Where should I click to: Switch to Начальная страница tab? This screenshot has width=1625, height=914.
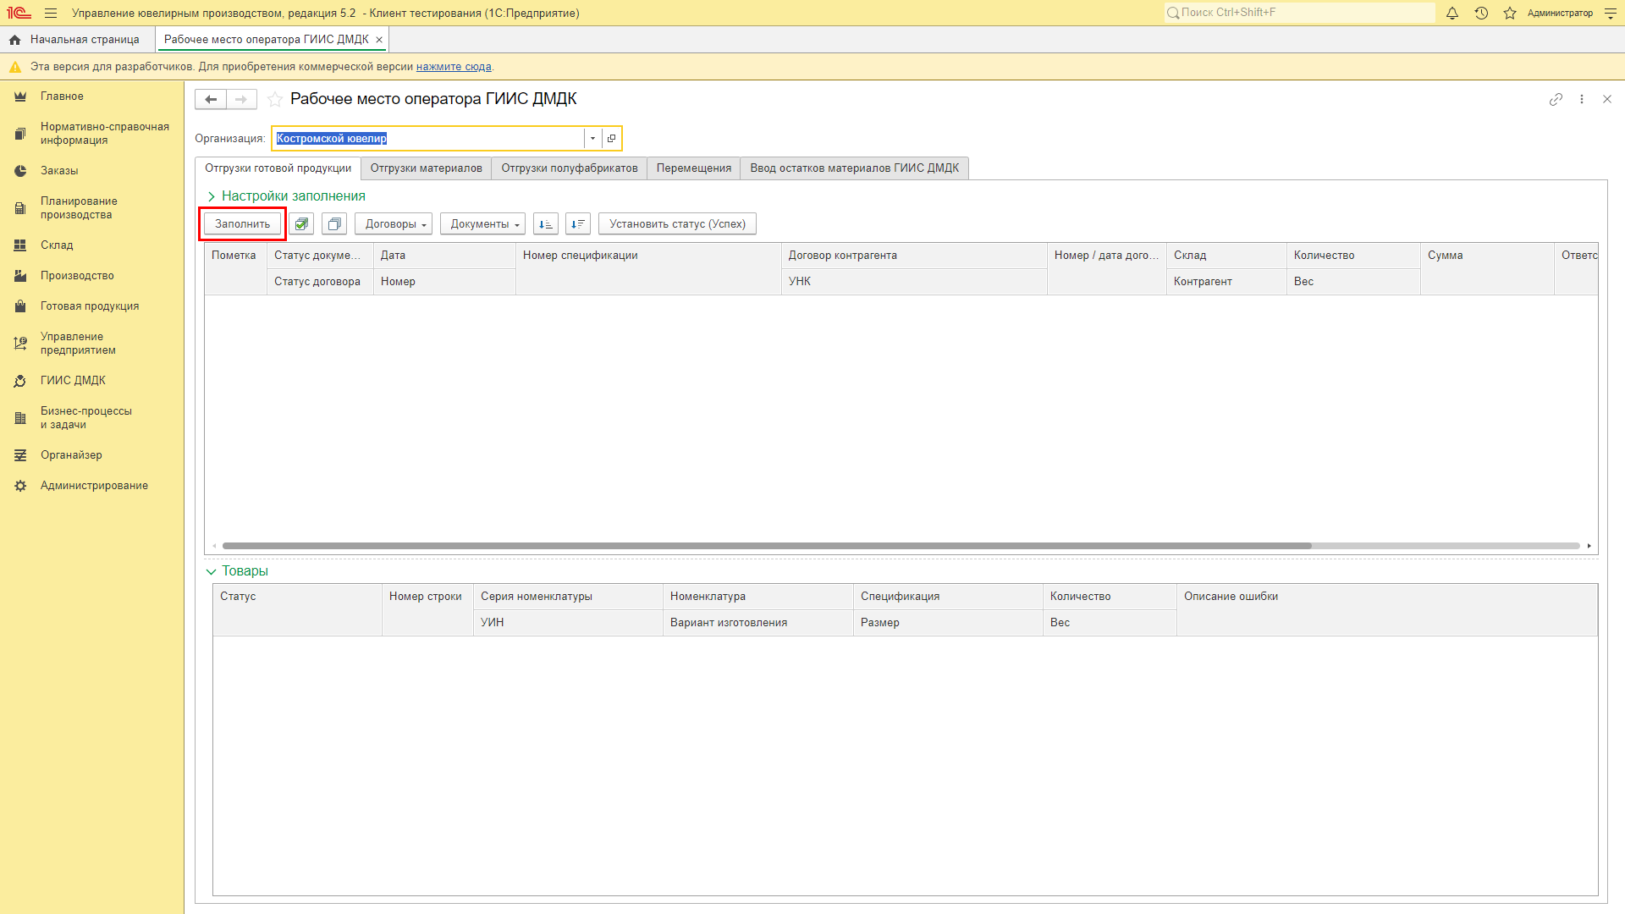(77, 40)
